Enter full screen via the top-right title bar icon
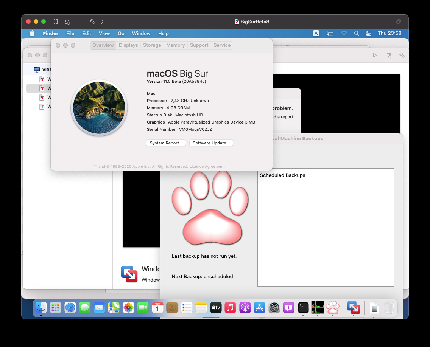This screenshot has width=430, height=347. 399,22
